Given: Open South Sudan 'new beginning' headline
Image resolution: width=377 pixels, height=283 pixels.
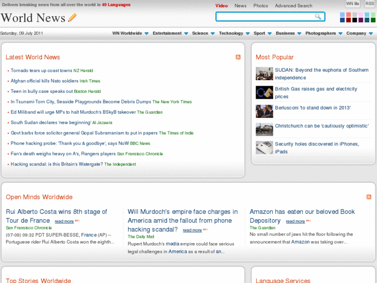Looking at the screenshot, I should (x=51, y=123).
